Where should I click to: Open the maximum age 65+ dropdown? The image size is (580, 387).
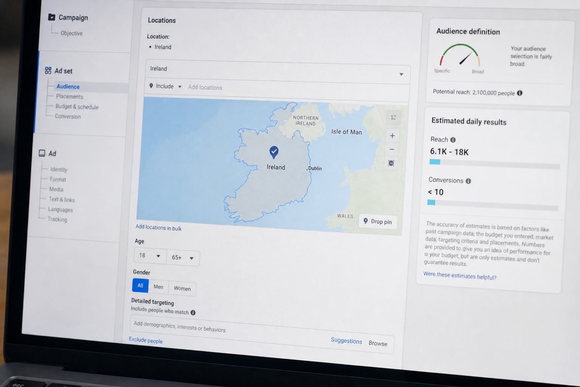[x=183, y=258]
